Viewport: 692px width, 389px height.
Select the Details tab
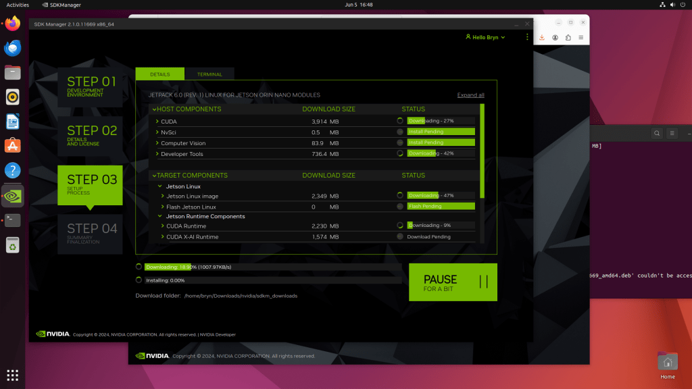160,74
